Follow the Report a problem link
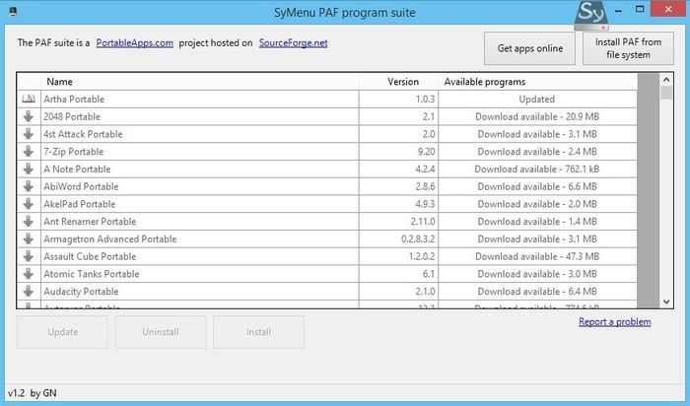The image size is (690, 406). point(614,321)
